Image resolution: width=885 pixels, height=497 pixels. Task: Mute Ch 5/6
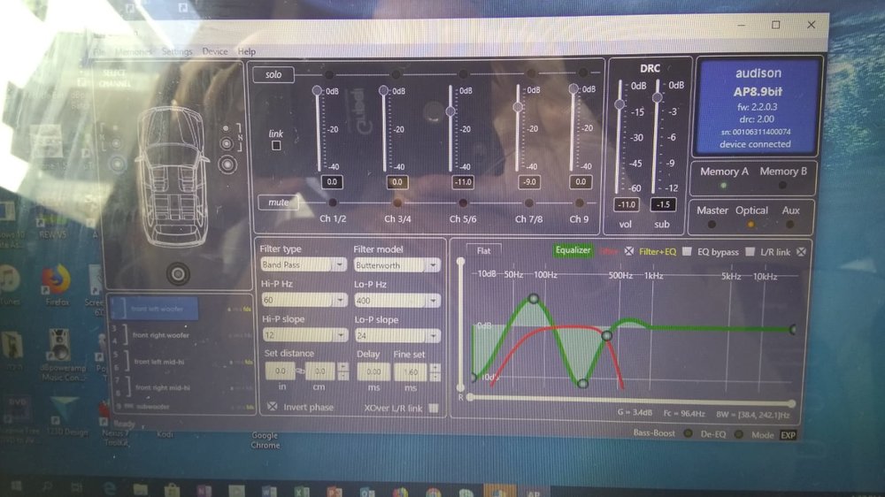(463, 202)
